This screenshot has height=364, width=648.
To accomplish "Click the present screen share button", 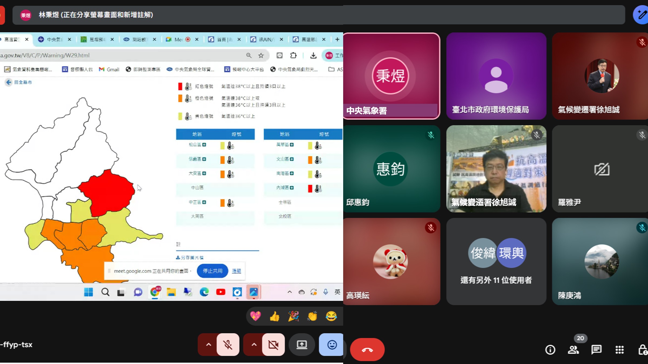I will [x=302, y=345].
